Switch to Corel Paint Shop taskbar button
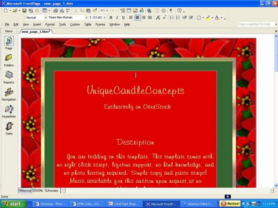The width and height of the screenshot is (278, 208). [124, 204]
